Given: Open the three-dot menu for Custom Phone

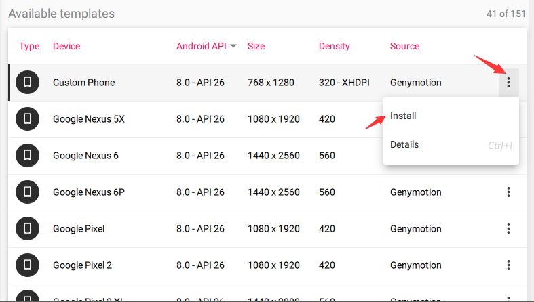Looking at the screenshot, I should pos(508,82).
